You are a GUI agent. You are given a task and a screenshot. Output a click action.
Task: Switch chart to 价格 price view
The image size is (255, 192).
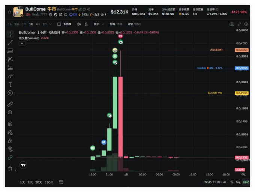click(112, 24)
